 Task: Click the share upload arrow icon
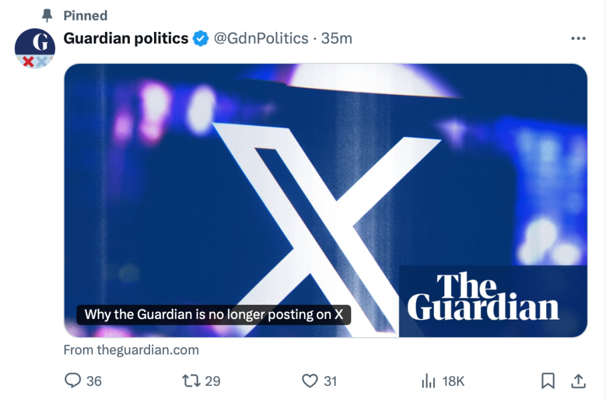click(579, 381)
